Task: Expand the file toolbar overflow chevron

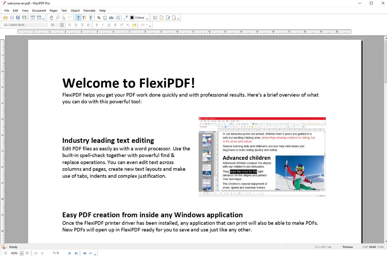Action: pyautogui.click(x=43, y=19)
